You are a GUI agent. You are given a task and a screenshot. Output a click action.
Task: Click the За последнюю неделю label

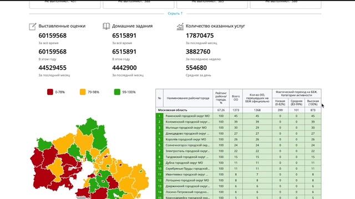tap(203, 59)
